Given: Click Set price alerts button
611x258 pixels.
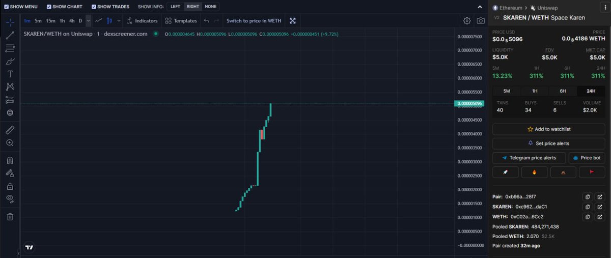Looking at the screenshot, I should coord(549,144).
